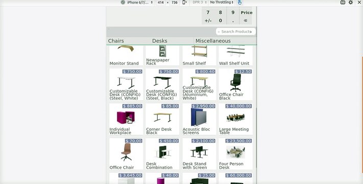The width and height of the screenshot is (363, 184).
Task: Add Customizable Desk (Steel, White) product
Action: pyautogui.click(x=126, y=84)
